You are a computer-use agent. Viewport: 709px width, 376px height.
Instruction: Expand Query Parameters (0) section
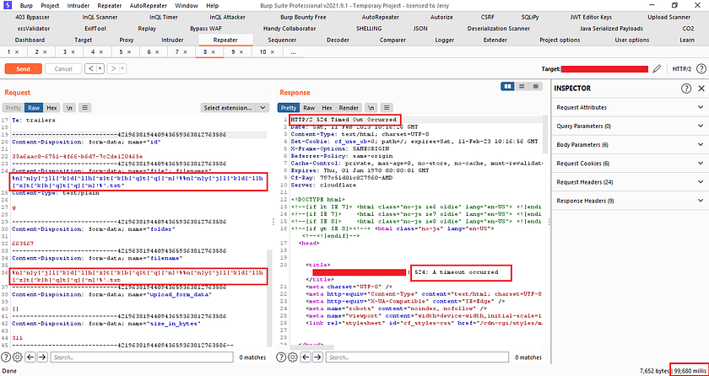630,126
